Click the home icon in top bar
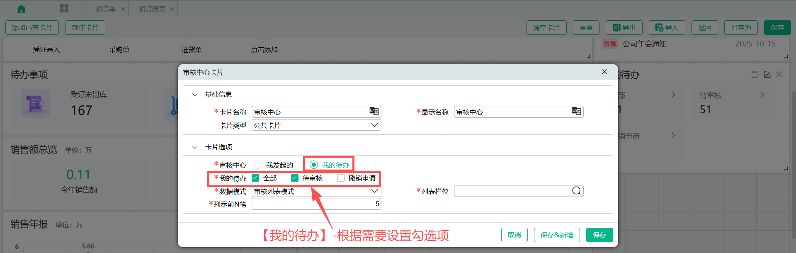Screen dimensions: 796x253 [21, 9]
